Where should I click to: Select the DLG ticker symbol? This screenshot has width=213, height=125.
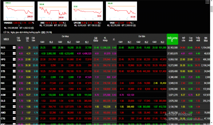pyautogui.click(x=3, y=101)
